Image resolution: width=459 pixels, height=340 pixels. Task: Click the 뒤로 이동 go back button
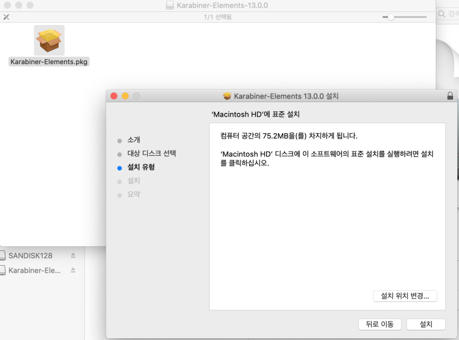click(x=379, y=324)
